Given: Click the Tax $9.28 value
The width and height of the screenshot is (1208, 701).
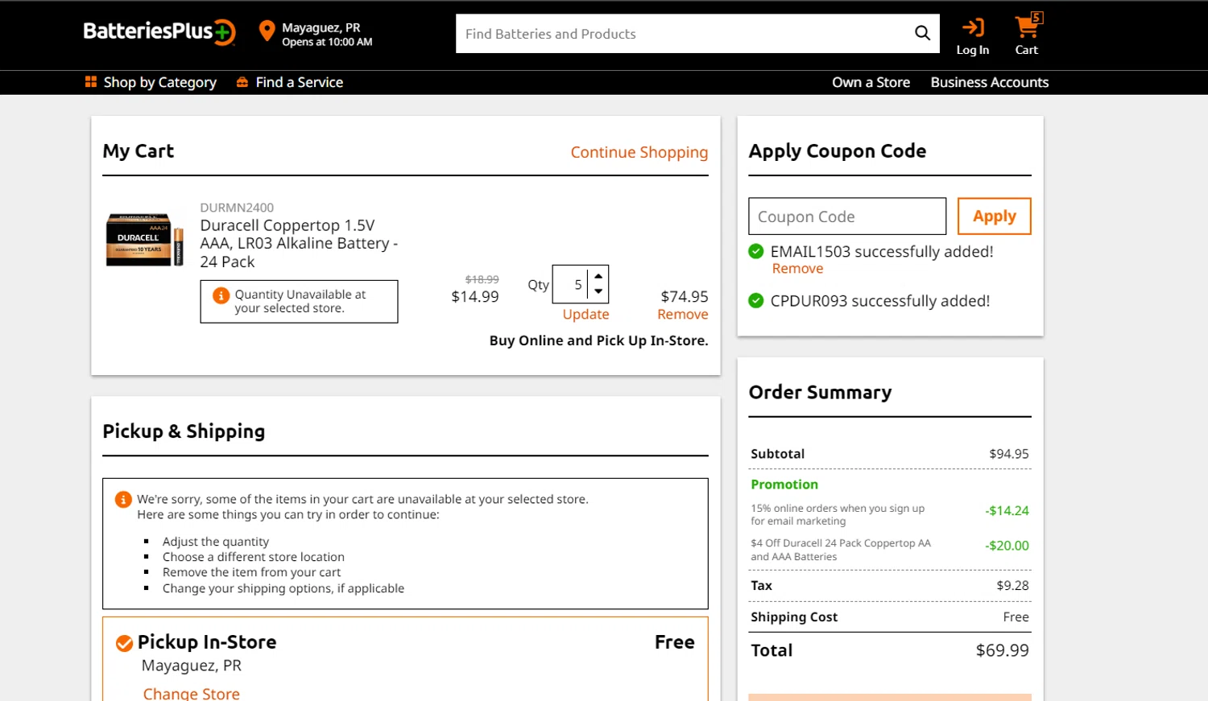Looking at the screenshot, I should (1012, 585).
